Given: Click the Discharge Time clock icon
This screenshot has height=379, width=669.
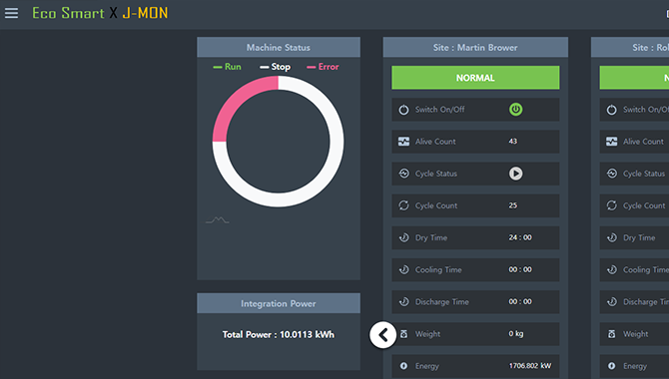Looking at the screenshot, I should (x=403, y=302).
